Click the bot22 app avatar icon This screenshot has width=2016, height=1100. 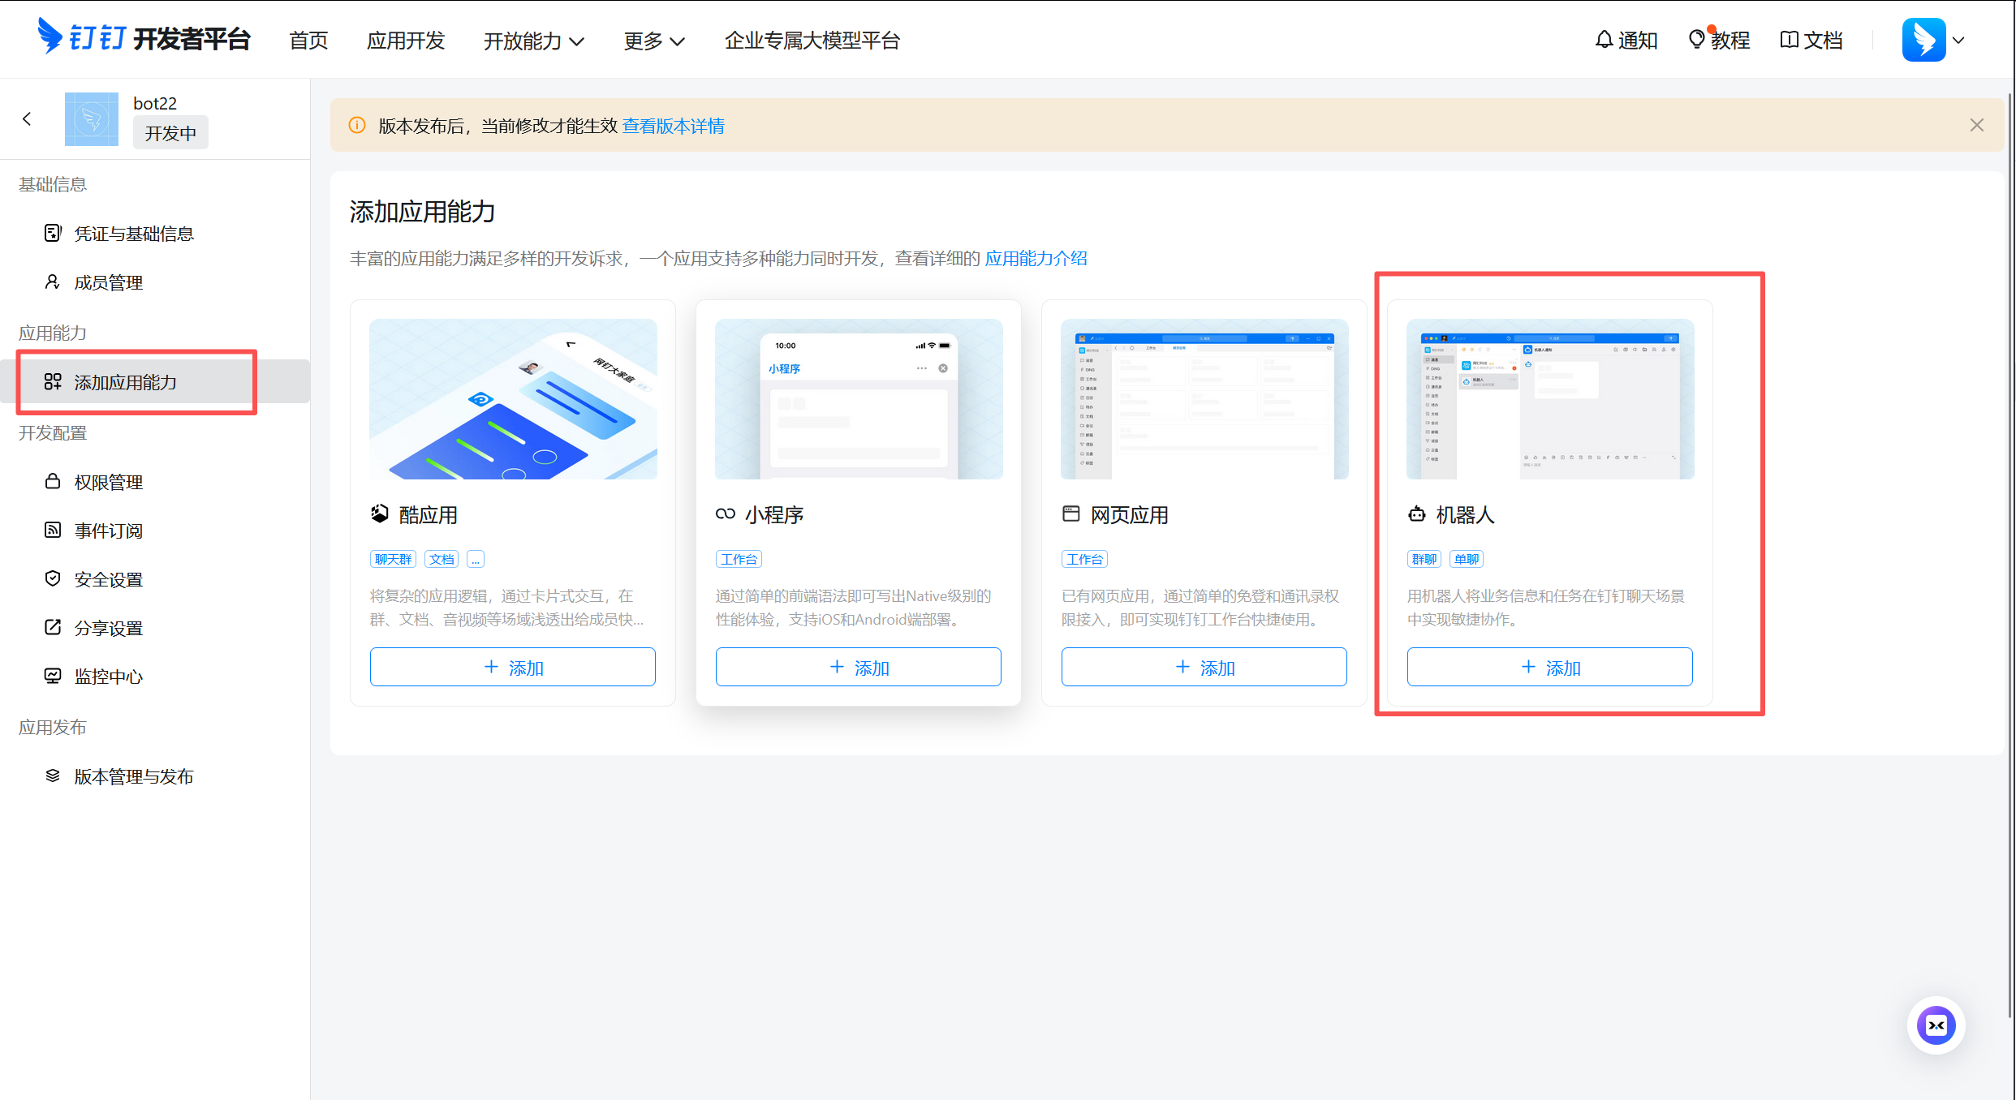[x=92, y=119]
